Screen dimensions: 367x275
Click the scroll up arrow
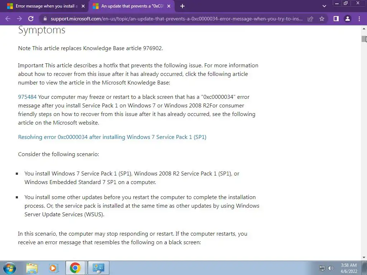(x=364, y=29)
